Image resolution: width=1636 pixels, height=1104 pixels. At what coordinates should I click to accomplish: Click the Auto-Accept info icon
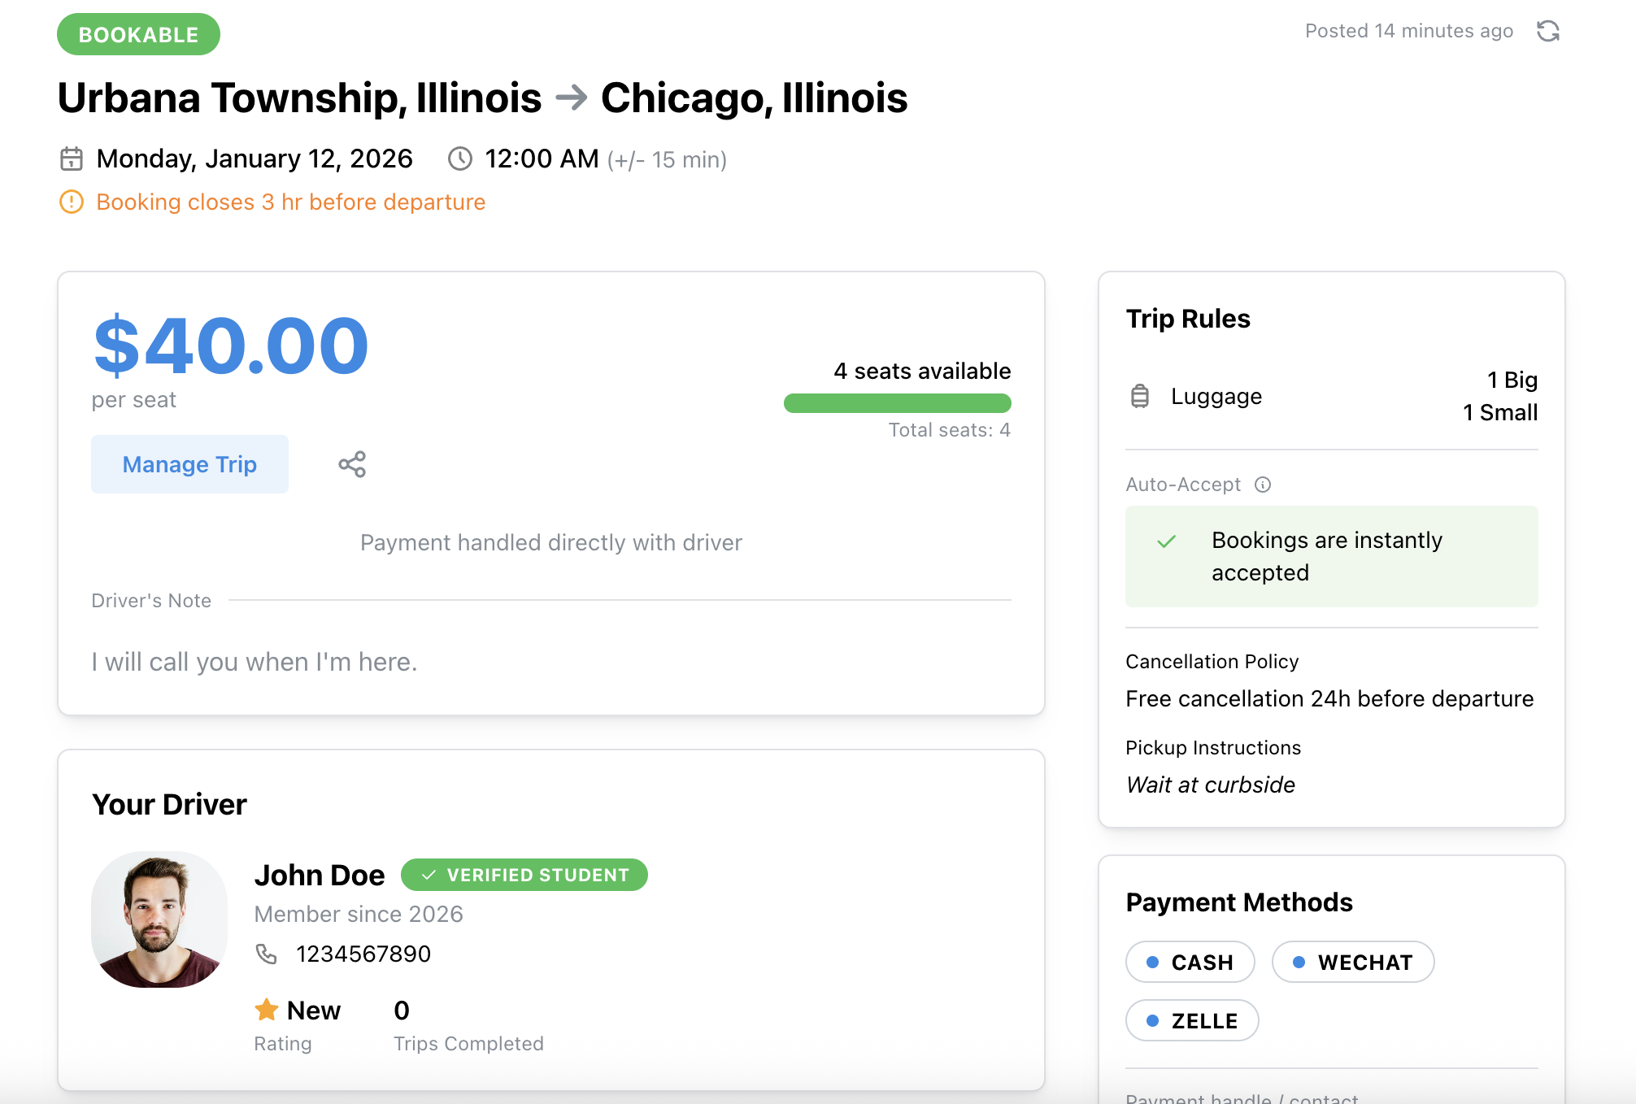(1263, 485)
